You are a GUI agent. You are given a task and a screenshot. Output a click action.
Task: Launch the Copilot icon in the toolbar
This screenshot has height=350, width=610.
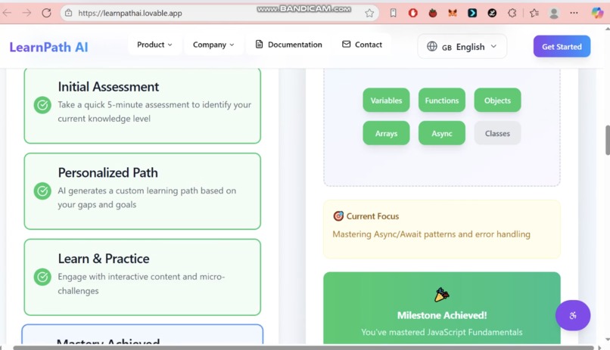coord(597,13)
